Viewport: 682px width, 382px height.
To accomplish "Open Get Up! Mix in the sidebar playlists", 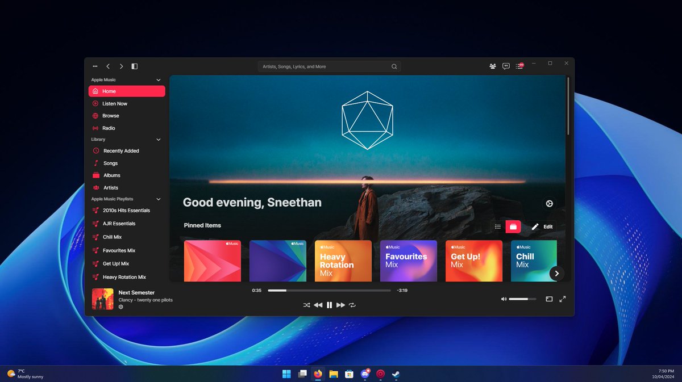I will (x=127, y=264).
